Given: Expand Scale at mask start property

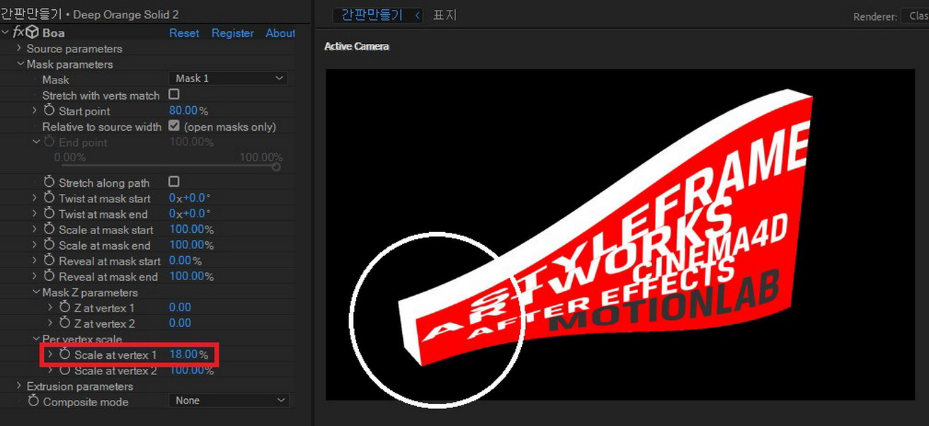Looking at the screenshot, I should click(35, 229).
